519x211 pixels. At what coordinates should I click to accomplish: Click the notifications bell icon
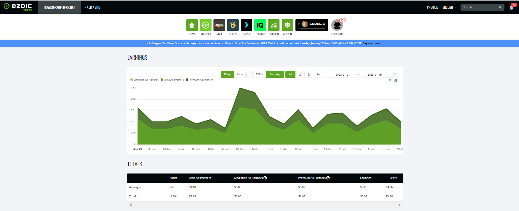click(x=511, y=8)
